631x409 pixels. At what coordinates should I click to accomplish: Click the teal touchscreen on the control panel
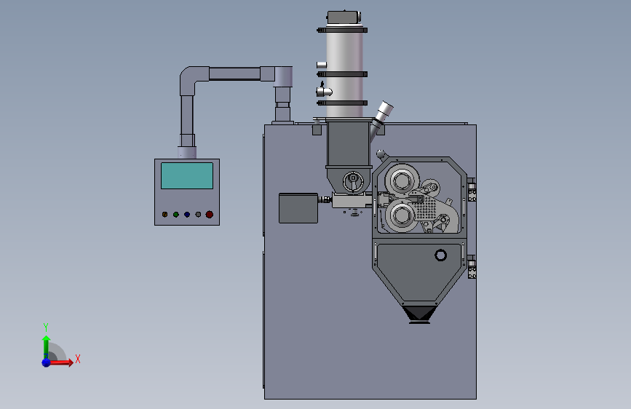click(187, 175)
